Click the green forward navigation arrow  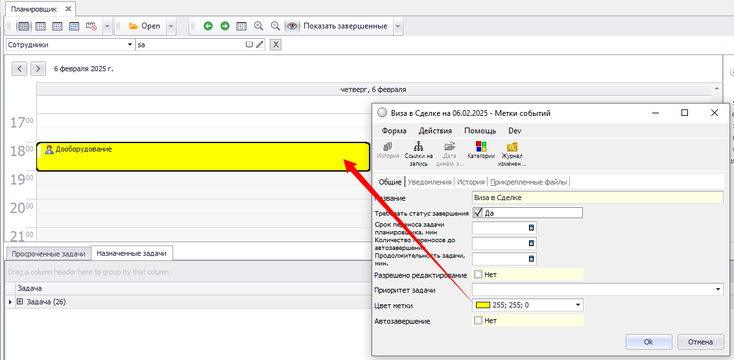225,26
